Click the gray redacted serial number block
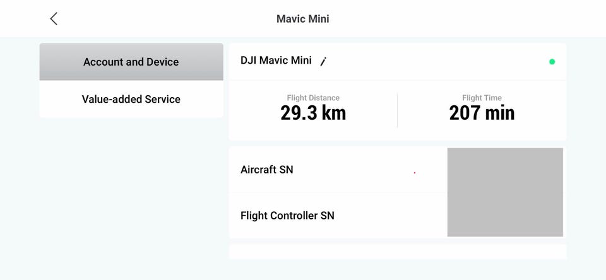Image resolution: width=606 pixels, height=280 pixels. [505, 192]
